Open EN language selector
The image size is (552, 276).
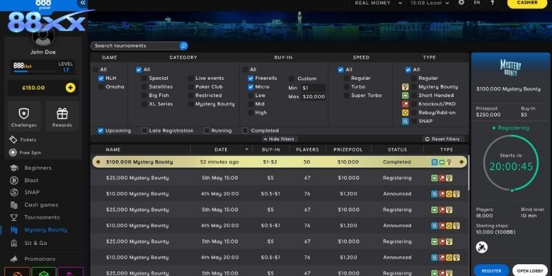(477, 3)
